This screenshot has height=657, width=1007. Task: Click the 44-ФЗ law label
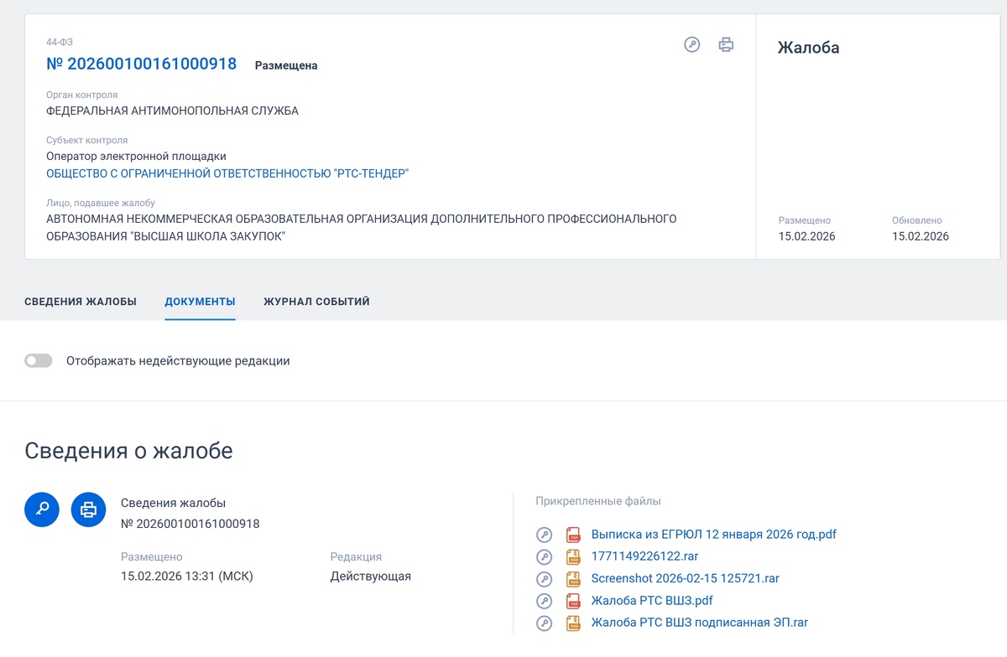point(58,42)
